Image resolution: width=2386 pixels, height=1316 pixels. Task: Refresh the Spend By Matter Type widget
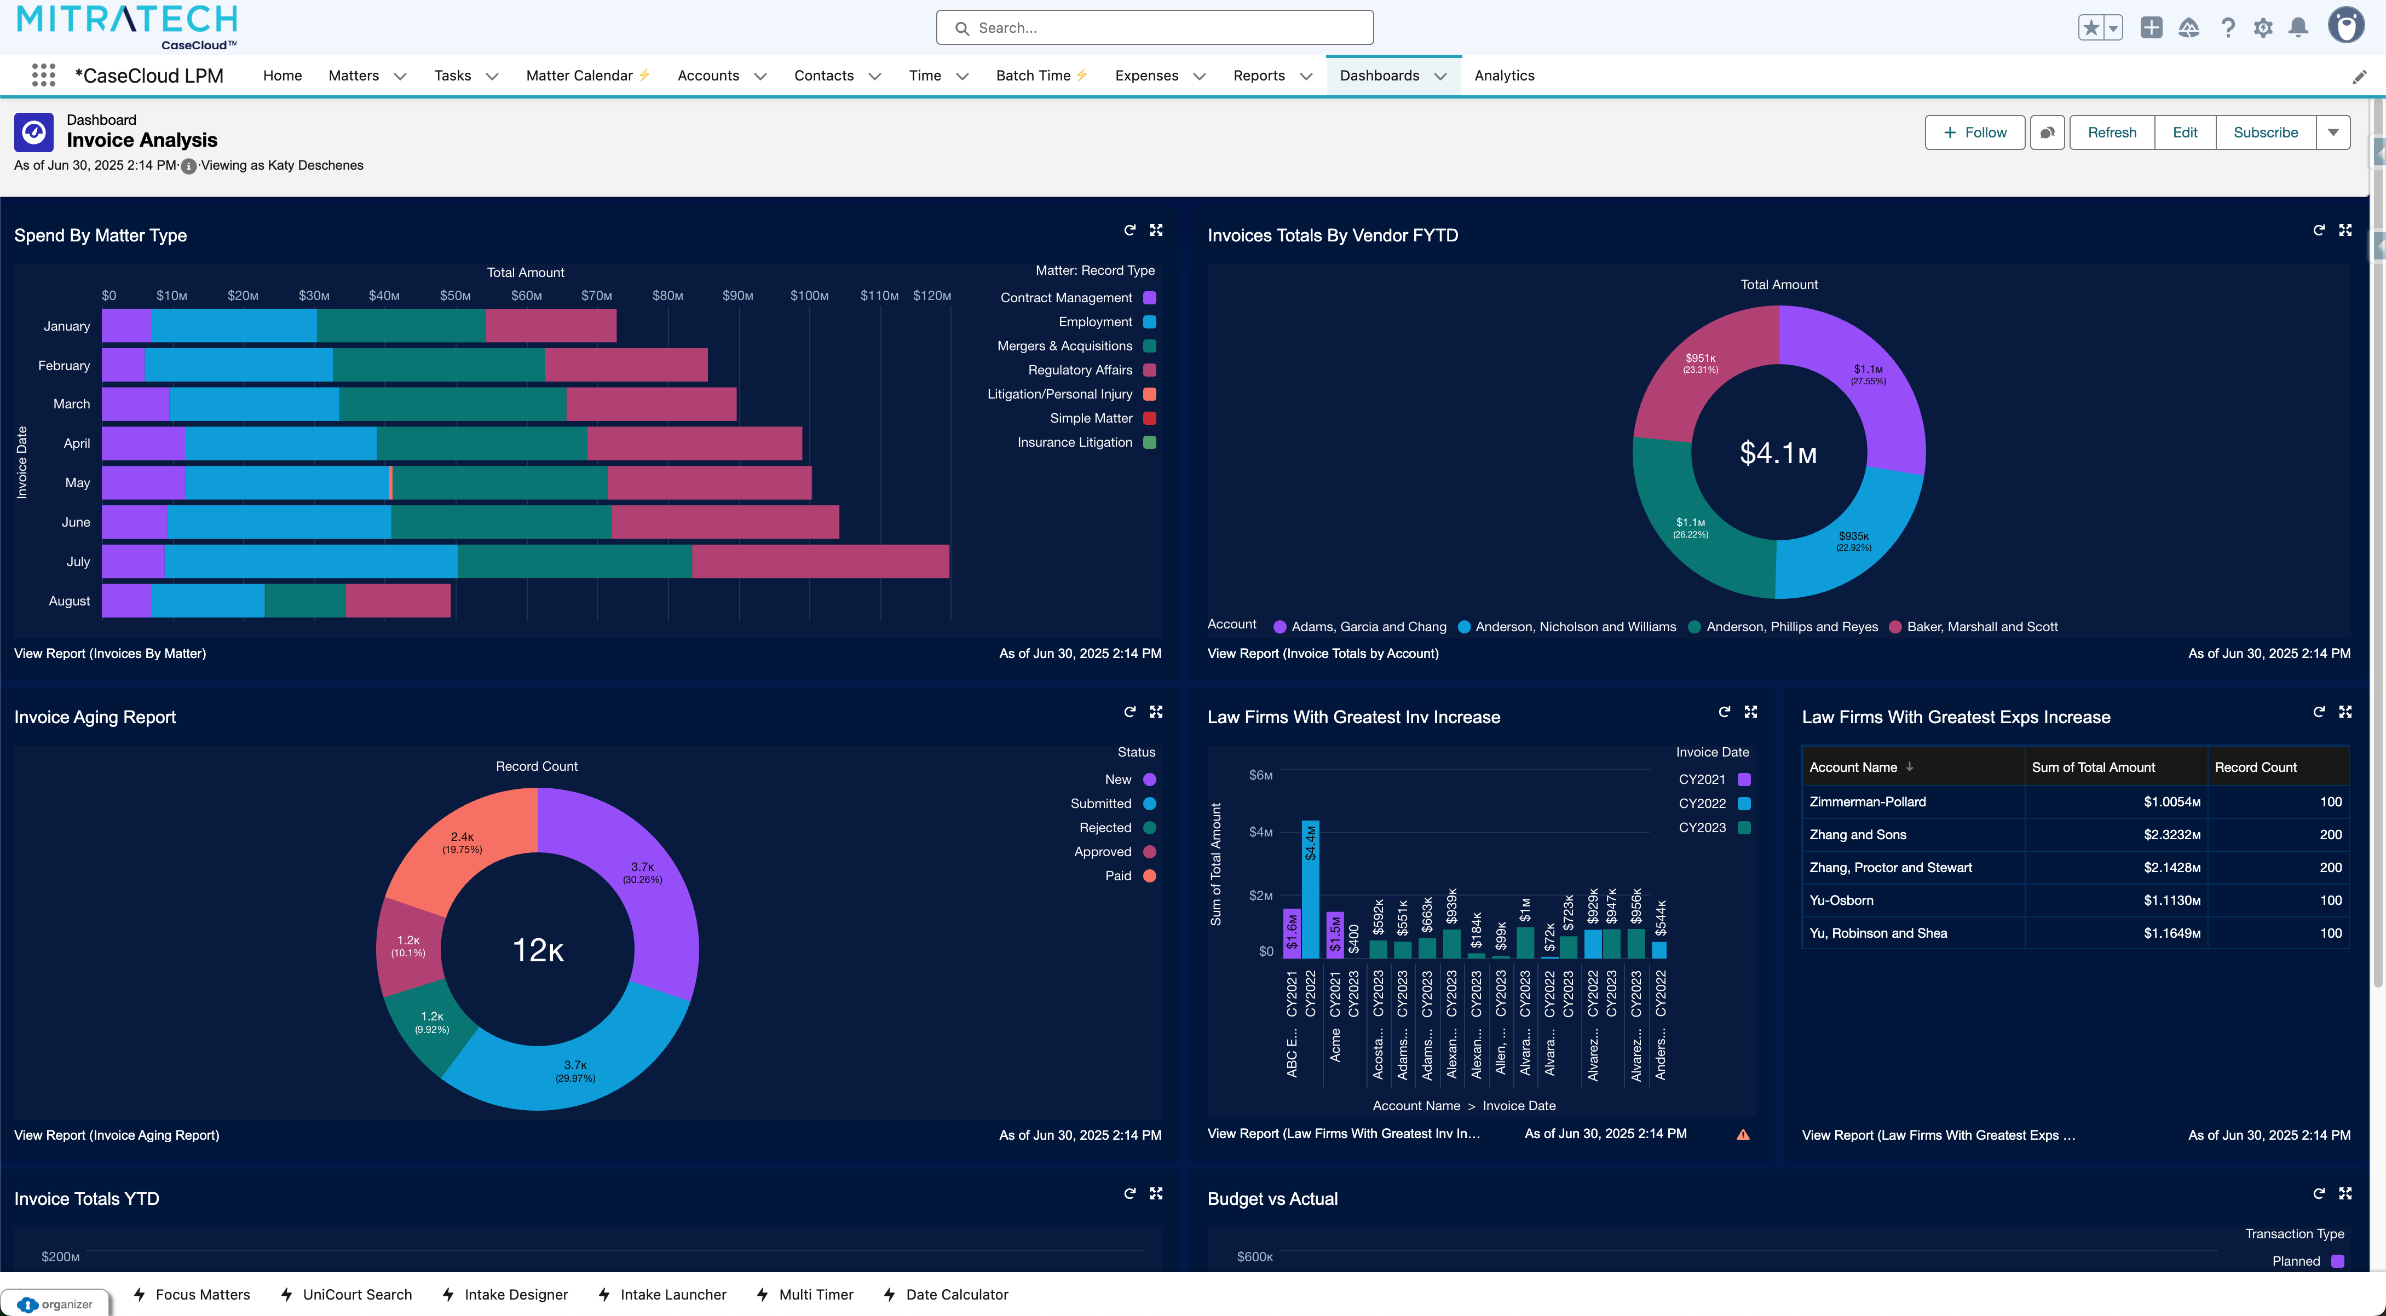pos(1129,230)
